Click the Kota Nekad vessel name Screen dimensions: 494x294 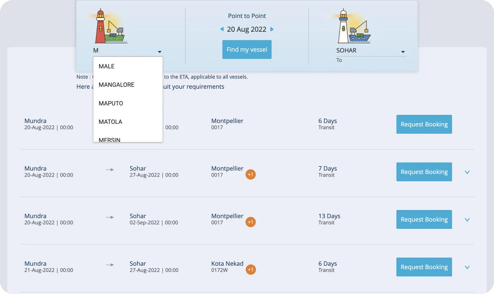click(x=227, y=264)
